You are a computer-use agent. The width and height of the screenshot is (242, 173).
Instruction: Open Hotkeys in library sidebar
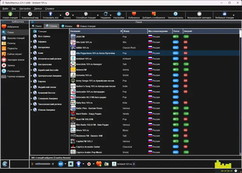tap(15, 77)
